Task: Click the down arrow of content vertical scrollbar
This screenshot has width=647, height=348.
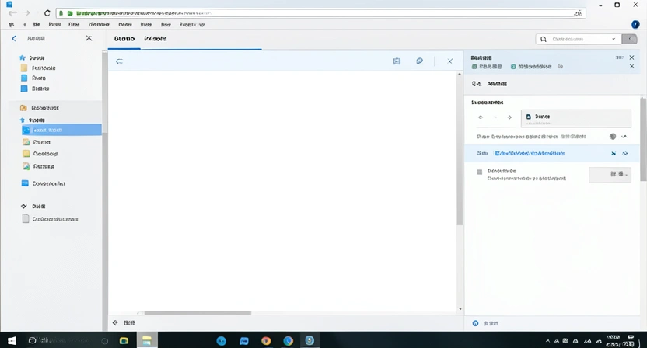Action: click(x=460, y=309)
